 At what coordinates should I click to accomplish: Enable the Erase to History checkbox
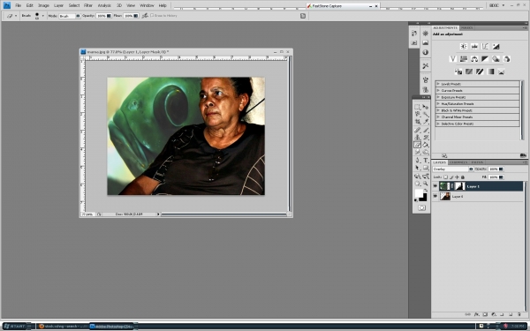pos(152,16)
